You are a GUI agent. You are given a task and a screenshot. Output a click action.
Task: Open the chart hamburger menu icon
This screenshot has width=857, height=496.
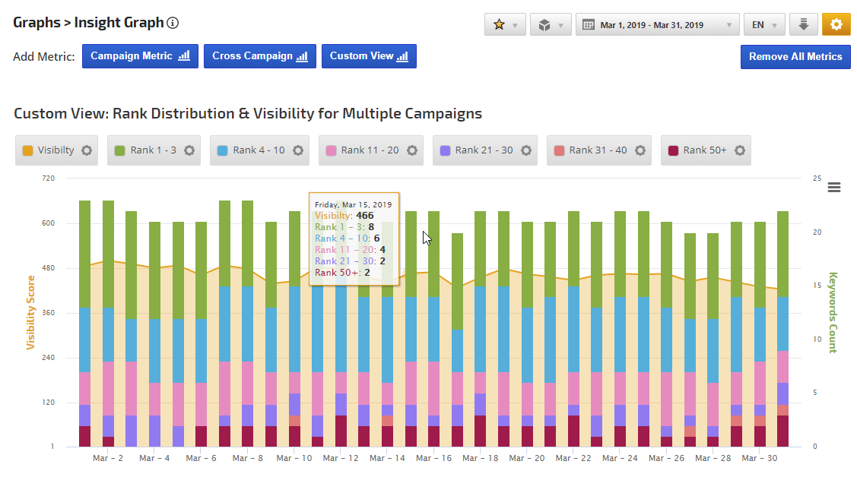(x=833, y=188)
